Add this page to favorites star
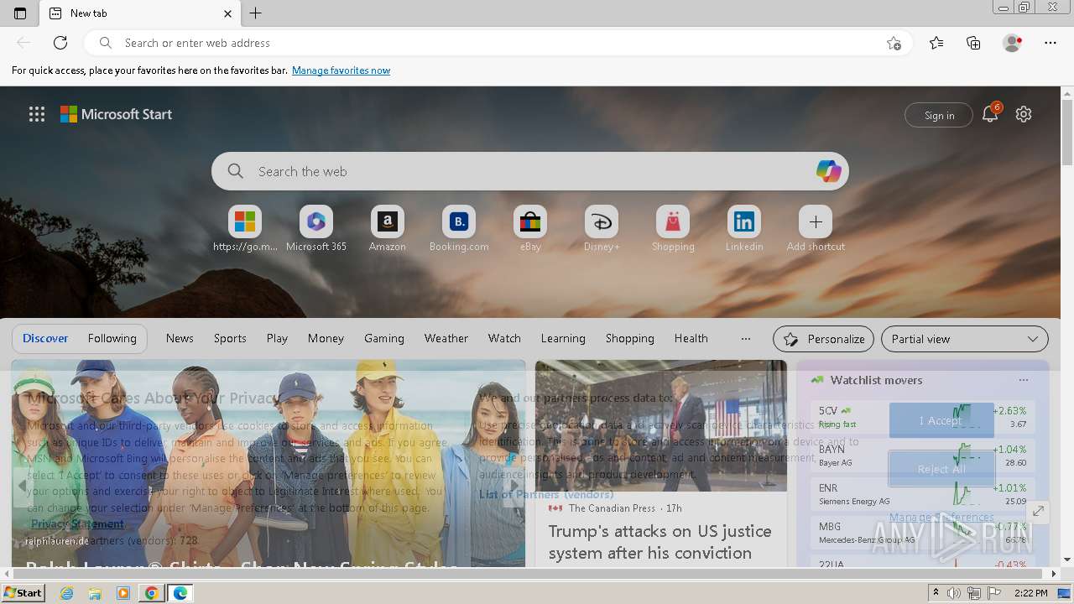Viewport: 1074px width, 604px height. pos(894,43)
